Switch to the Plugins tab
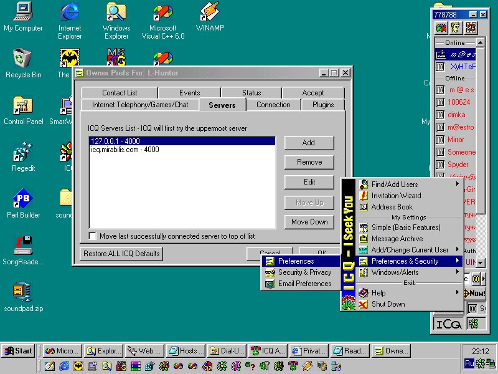Image resolution: width=498 pixels, height=374 pixels. click(x=323, y=105)
